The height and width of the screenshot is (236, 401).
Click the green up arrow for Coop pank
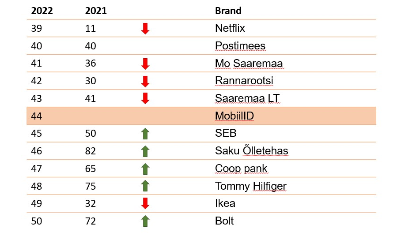coord(145,169)
